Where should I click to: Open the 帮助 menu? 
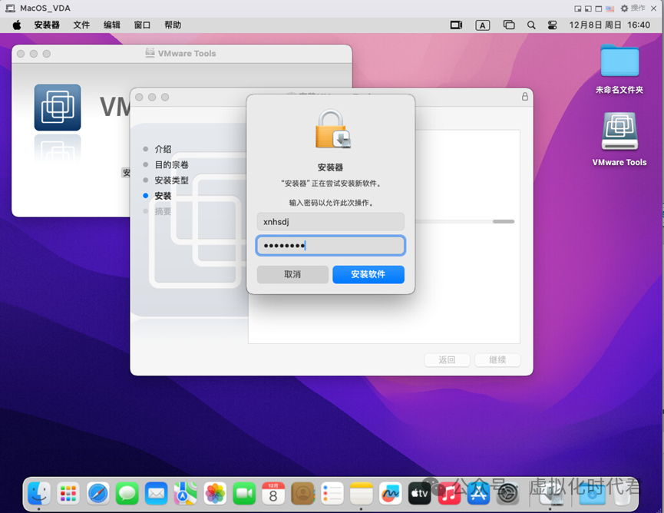[173, 25]
